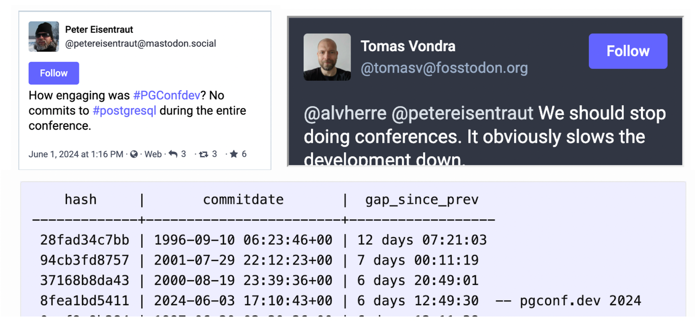Click the @petereisentraut mention in Tomas's reply
The image size is (695, 325).
[x=462, y=113]
